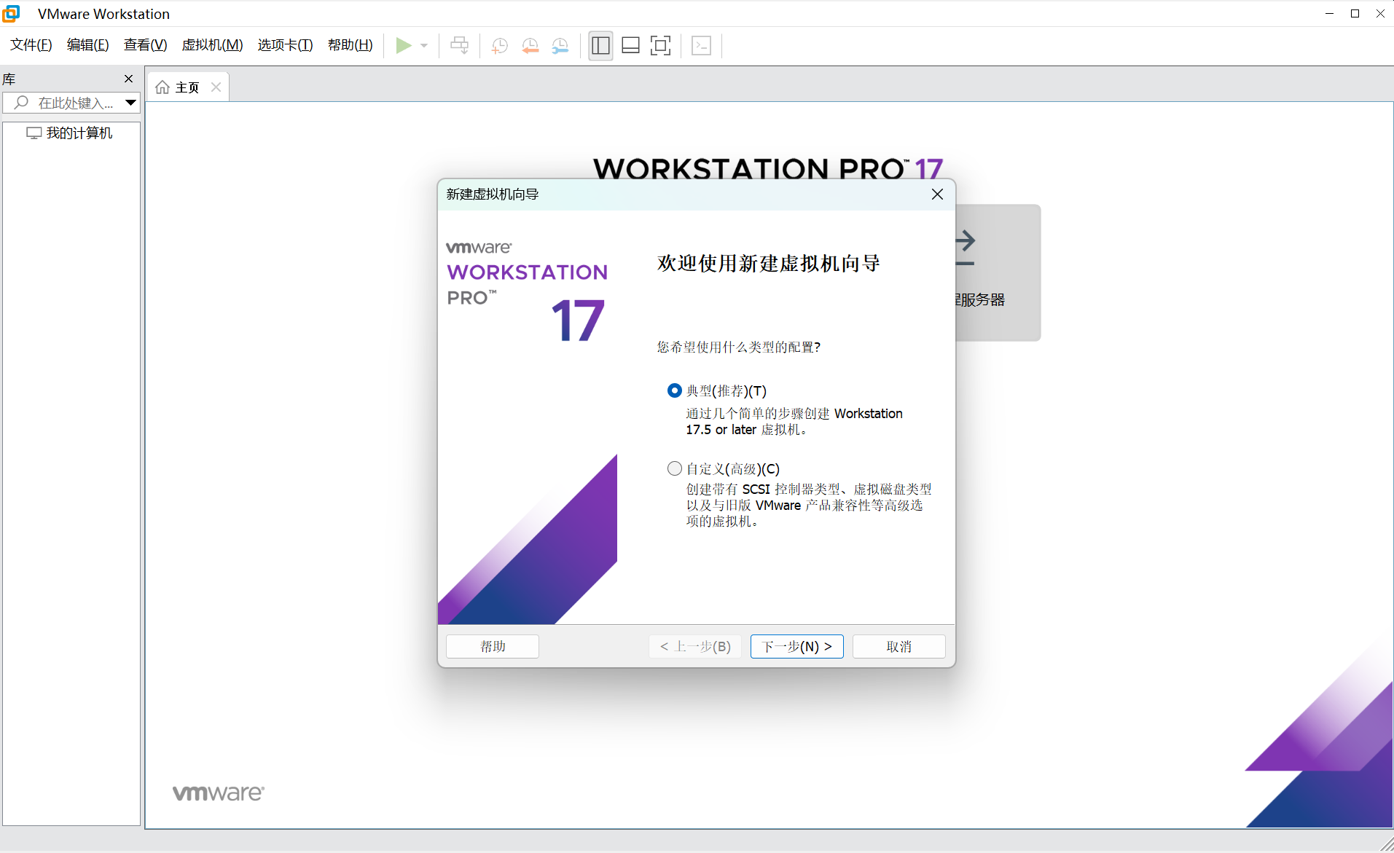Select the 典型(推荐) radio button
The width and height of the screenshot is (1394, 853).
674,391
